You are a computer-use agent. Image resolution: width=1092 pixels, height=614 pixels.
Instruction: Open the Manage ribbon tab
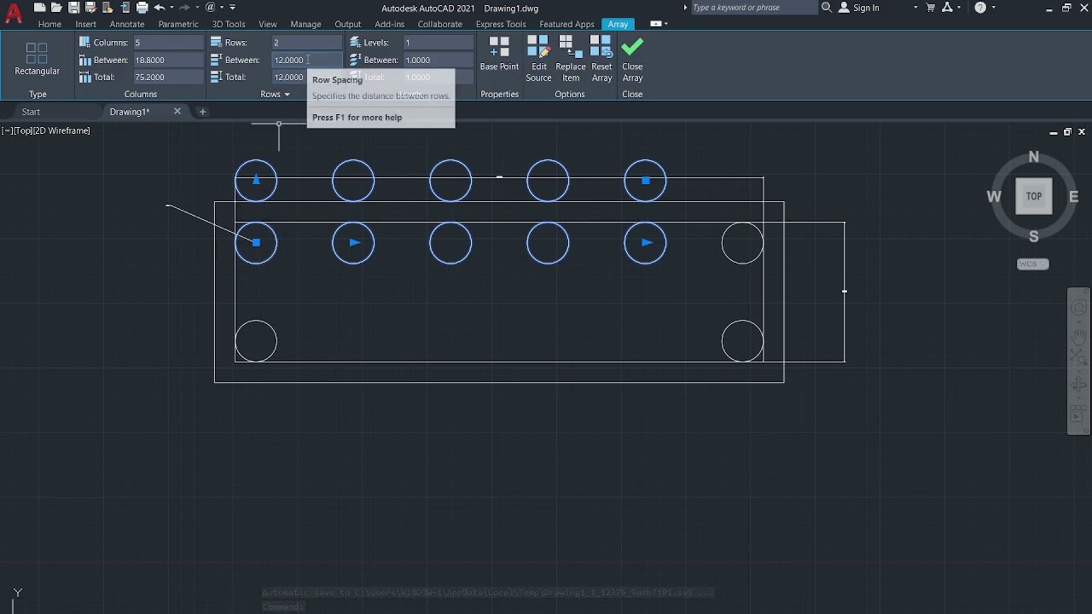pos(305,24)
